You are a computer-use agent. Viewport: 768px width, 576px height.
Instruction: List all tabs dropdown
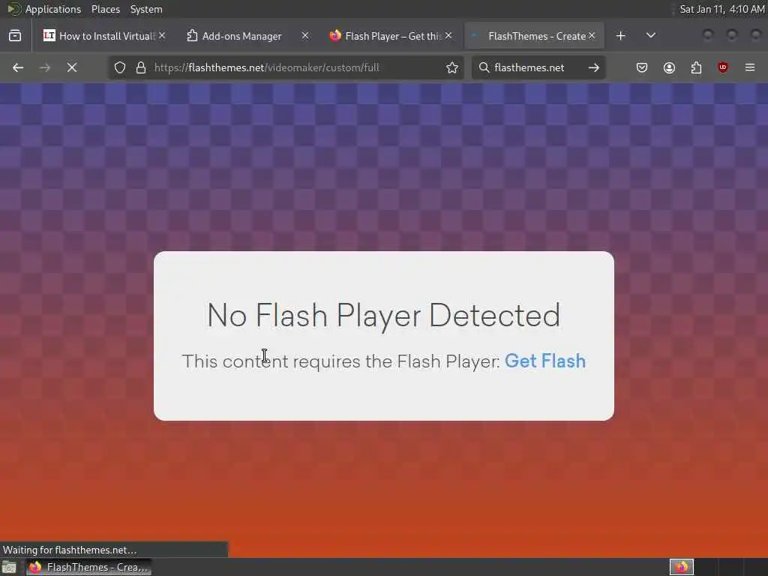[651, 36]
